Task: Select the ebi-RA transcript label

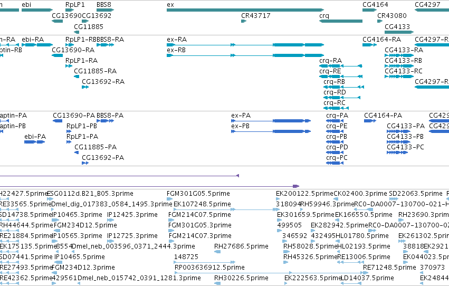Action: coord(33,40)
